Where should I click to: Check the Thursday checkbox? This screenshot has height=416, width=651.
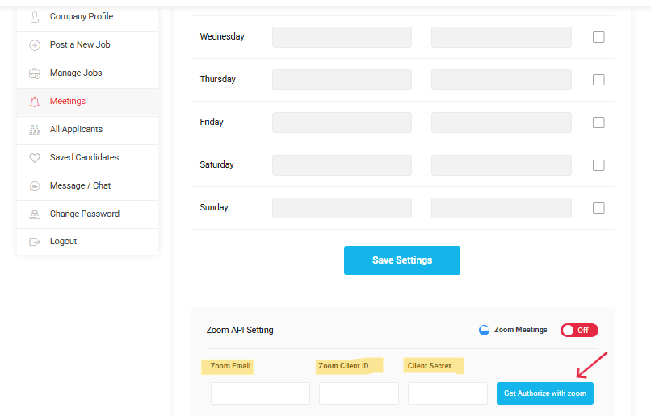[598, 80]
